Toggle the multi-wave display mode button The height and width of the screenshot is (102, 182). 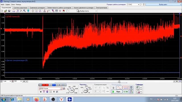[126, 88]
